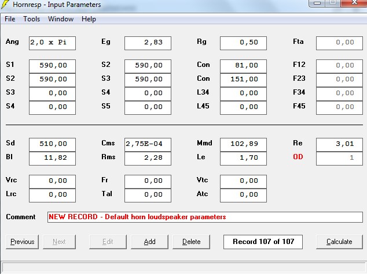Select the Bl field showing 11,82

pyautogui.click(x=52, y=158)
